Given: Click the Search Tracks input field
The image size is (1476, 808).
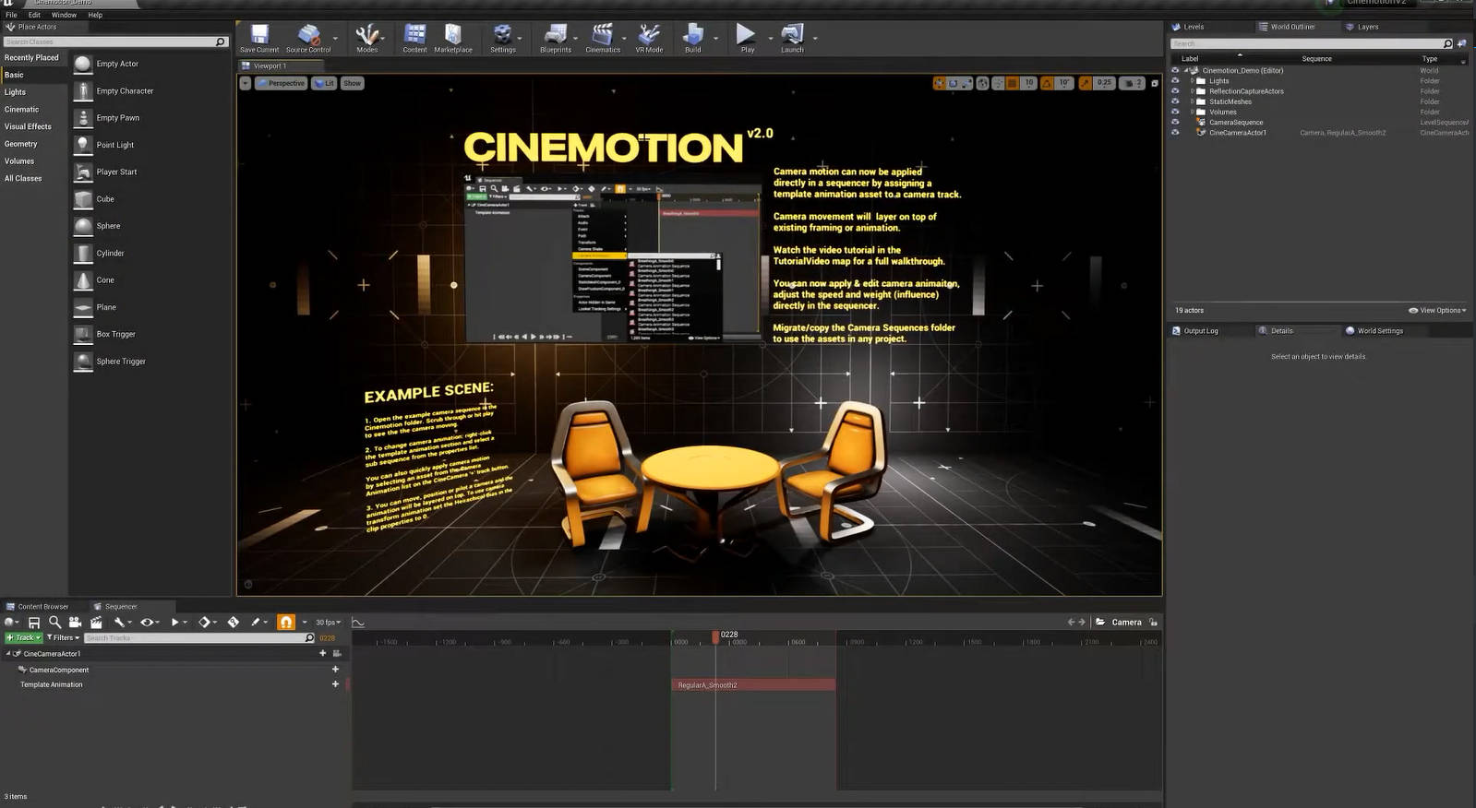Looking at the screenshot, I should coord(198,637).
